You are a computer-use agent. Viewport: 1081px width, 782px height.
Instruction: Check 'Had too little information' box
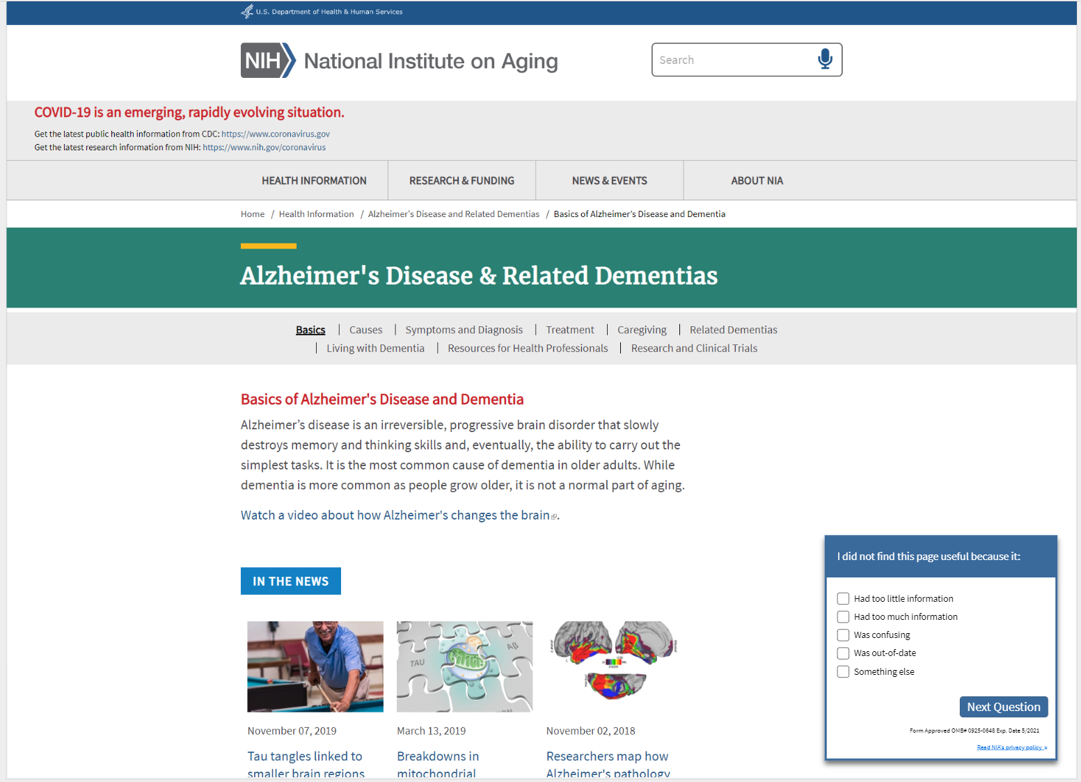pyautogui.click(x=843, y=598)
